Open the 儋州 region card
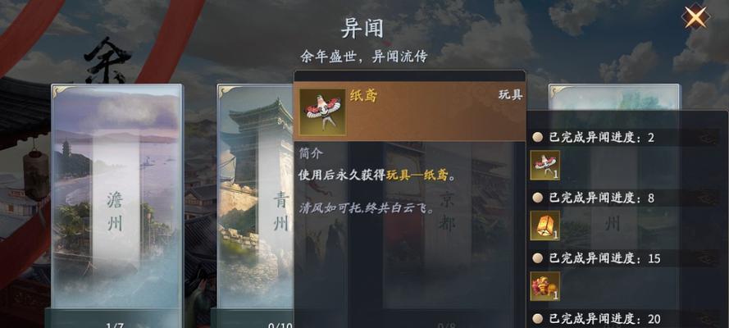The height and width of the screenshot is (328, 729). tap(116, 196)
